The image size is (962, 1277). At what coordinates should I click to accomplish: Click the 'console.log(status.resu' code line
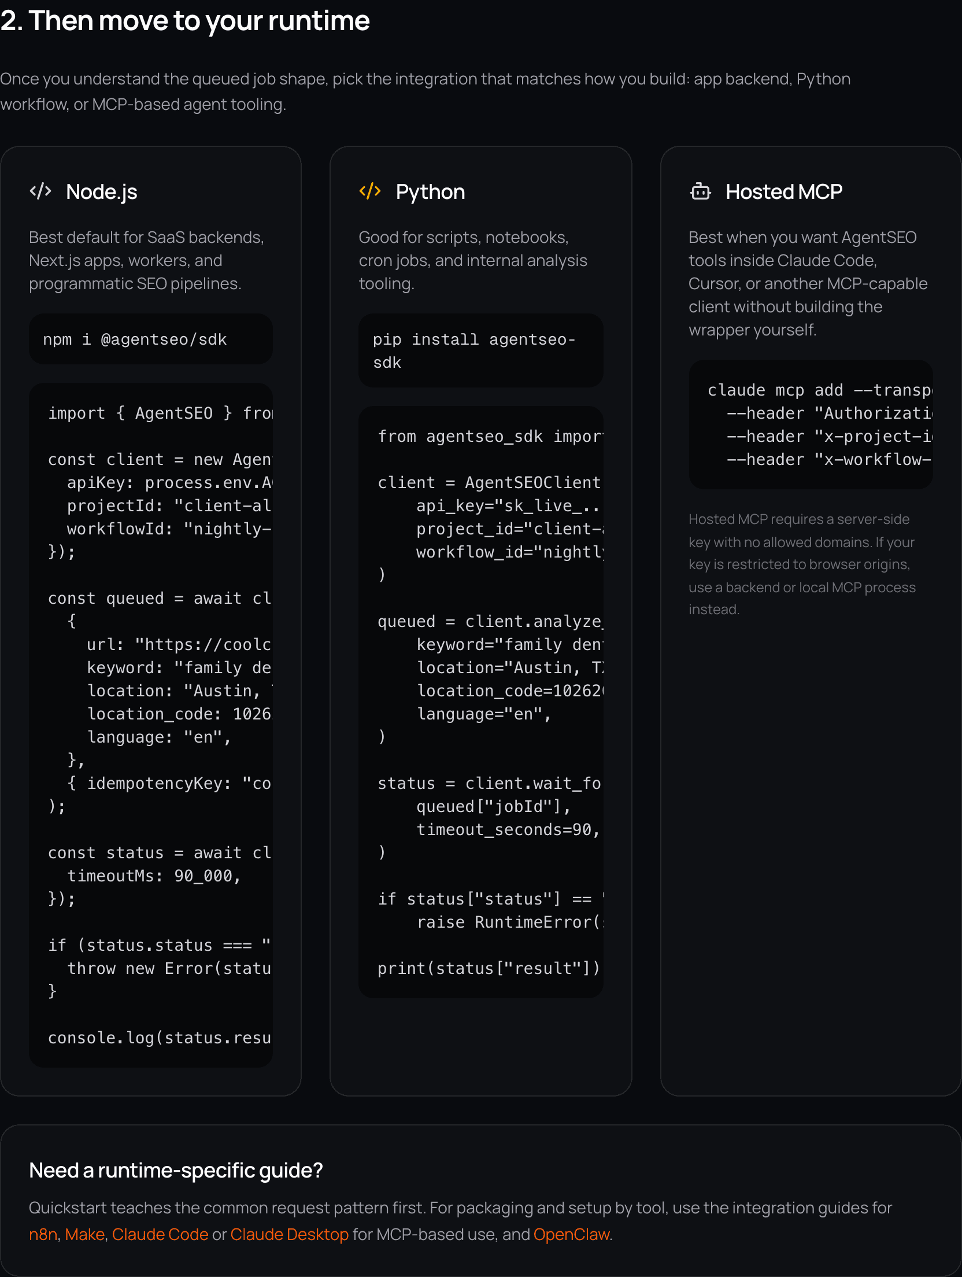(160, 1038)
